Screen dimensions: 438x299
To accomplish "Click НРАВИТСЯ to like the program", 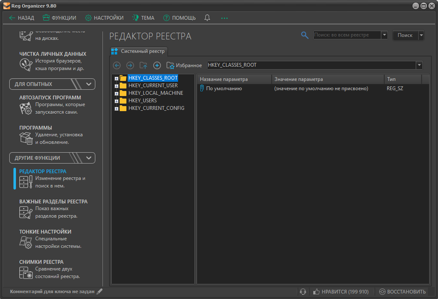I will pos(341,291).
